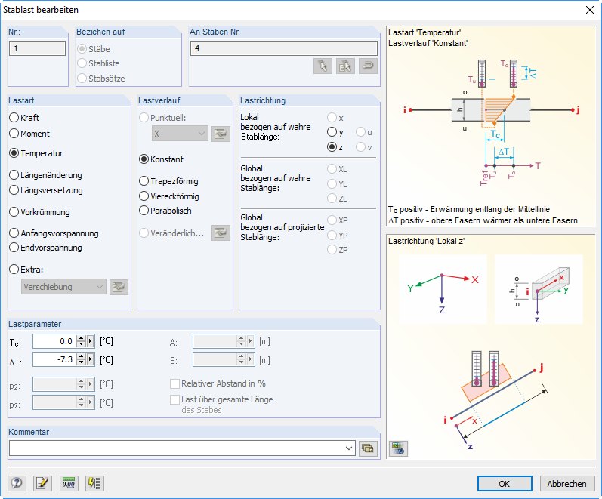This screenshot has height=499, width=602.
Task: Open the edit icon next to Verschiebung dropdown
Action: tap(119, 287)
